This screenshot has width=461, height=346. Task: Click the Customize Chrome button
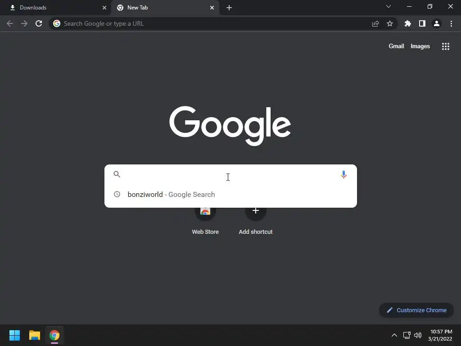coord(416,310)
